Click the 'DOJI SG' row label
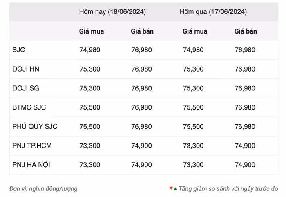 click(26, 88)
